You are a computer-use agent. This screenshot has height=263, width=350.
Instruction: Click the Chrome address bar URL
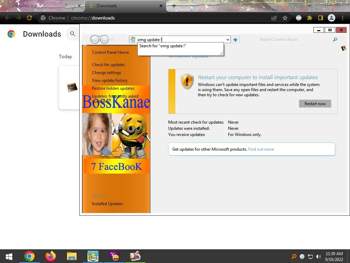[93, 18]
